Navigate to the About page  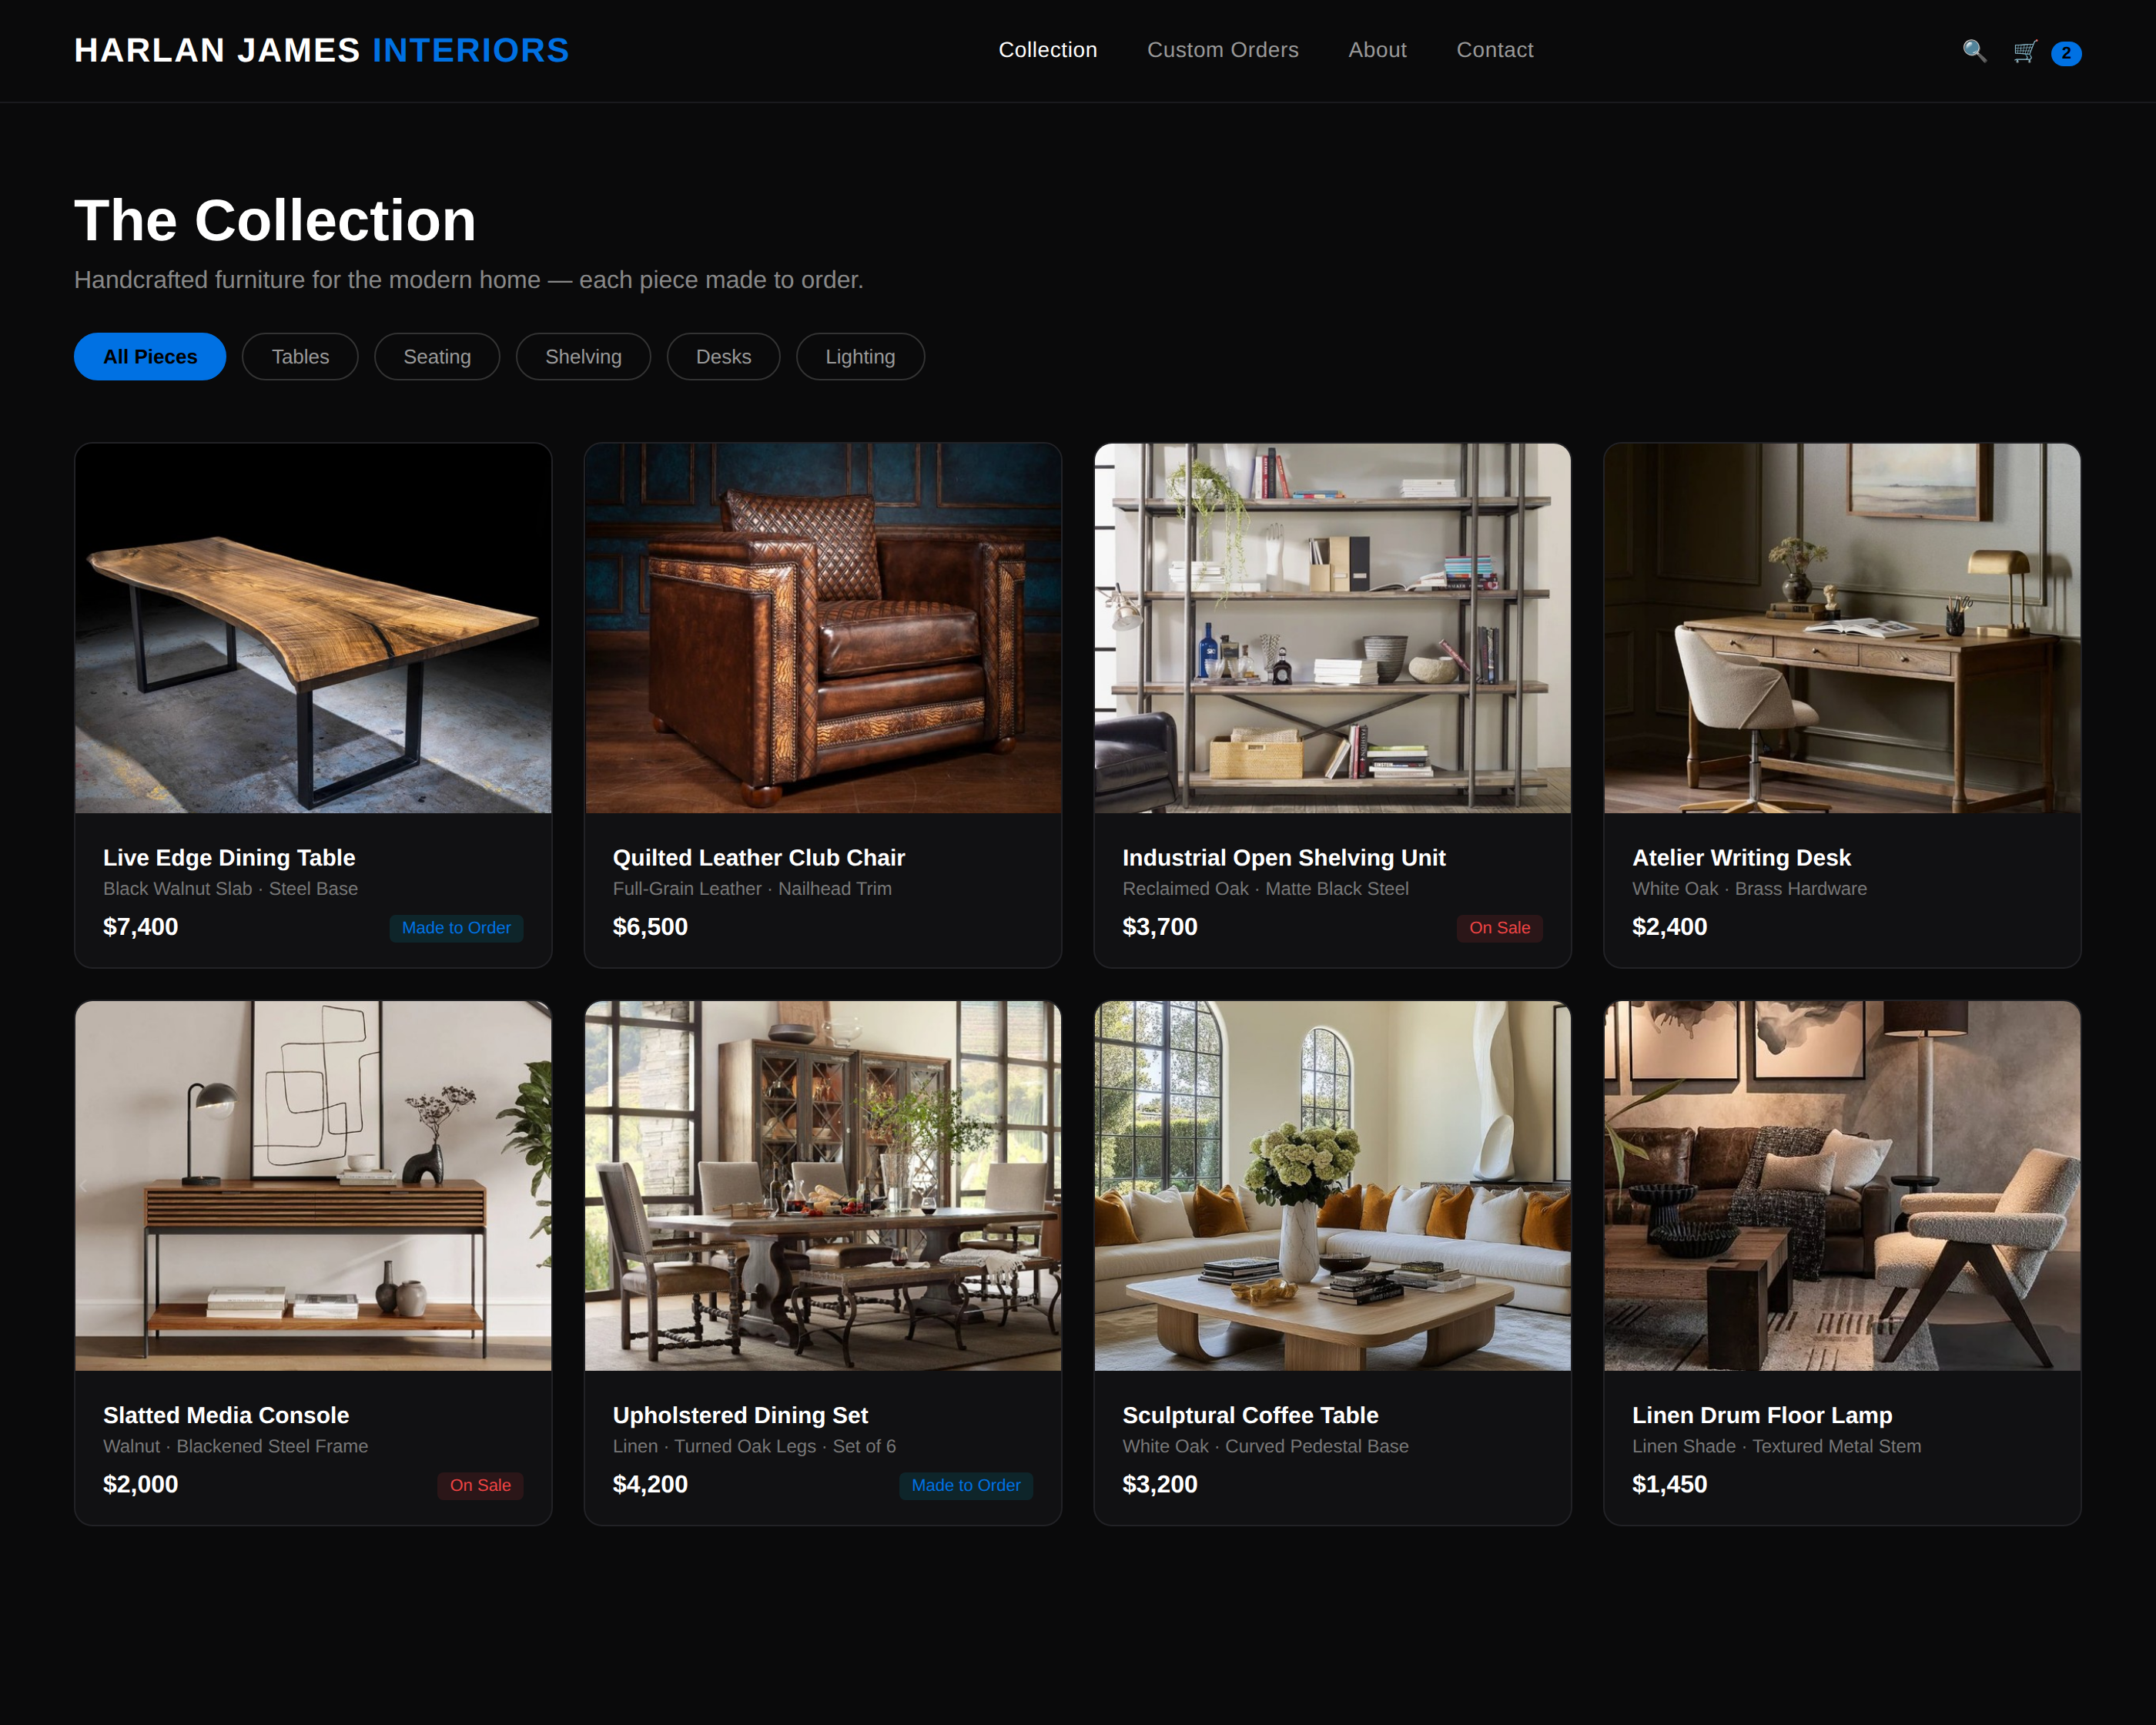(1377, 49)
